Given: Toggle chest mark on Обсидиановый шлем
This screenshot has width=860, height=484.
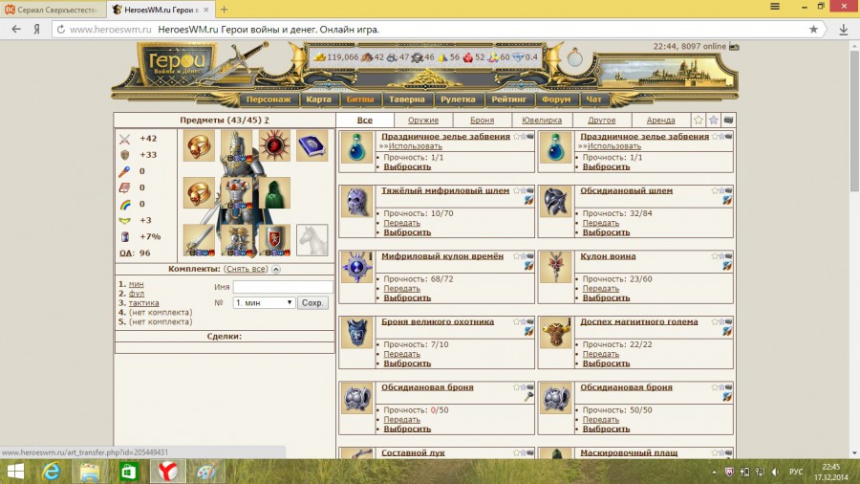Looking at the screenshot, I should (729, 190).
